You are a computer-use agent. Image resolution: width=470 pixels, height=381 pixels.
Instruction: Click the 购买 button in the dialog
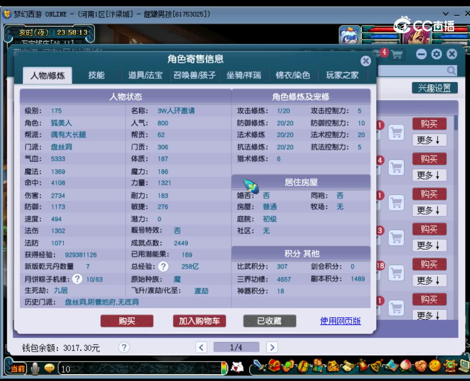pos(127,321)
